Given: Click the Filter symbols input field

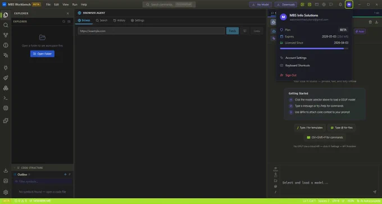Looking at the screenshot, I should (x=42, y=182).
